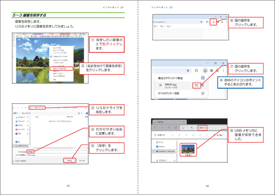Click 新しいフォルダー in the save dialog toolbar
Viewport: 275px width, 195px height.
pyautogui.click(x=26, y=113)
